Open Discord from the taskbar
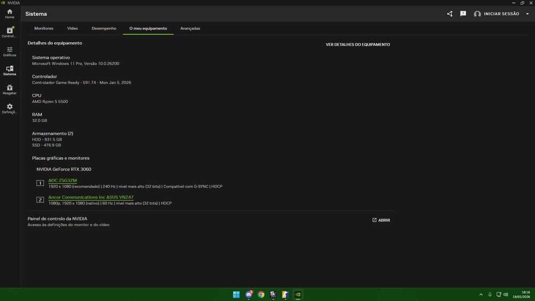Image resolution: width=535 pixels, height=301 pixels. coord(249,295)
